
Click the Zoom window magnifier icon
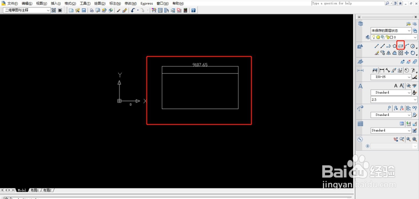coord(409,139)
